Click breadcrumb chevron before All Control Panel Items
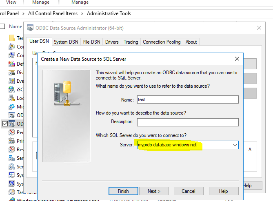Image resolution: width=273 pixels, height=201 pixels. click(23, 13)
